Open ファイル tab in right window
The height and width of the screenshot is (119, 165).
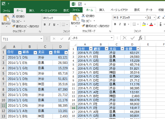(x=76, y=10)
